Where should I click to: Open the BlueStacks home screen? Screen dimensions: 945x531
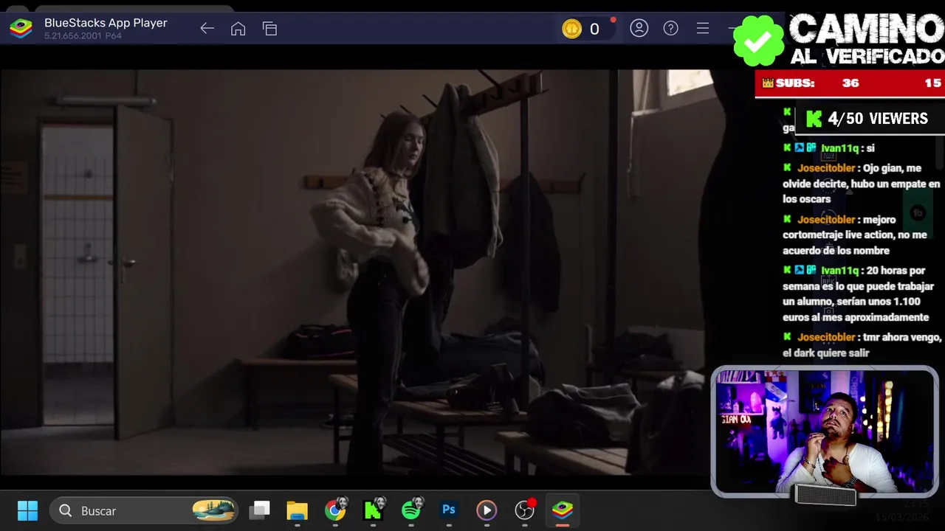click(x=238, y=29)
